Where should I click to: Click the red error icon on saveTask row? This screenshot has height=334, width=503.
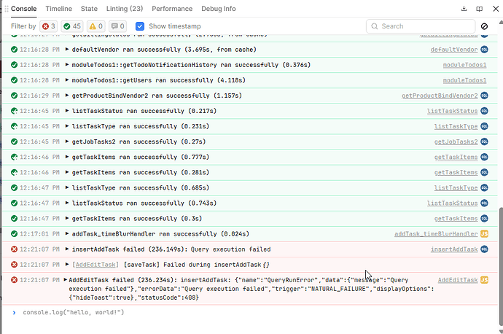[x=14, y=265]
